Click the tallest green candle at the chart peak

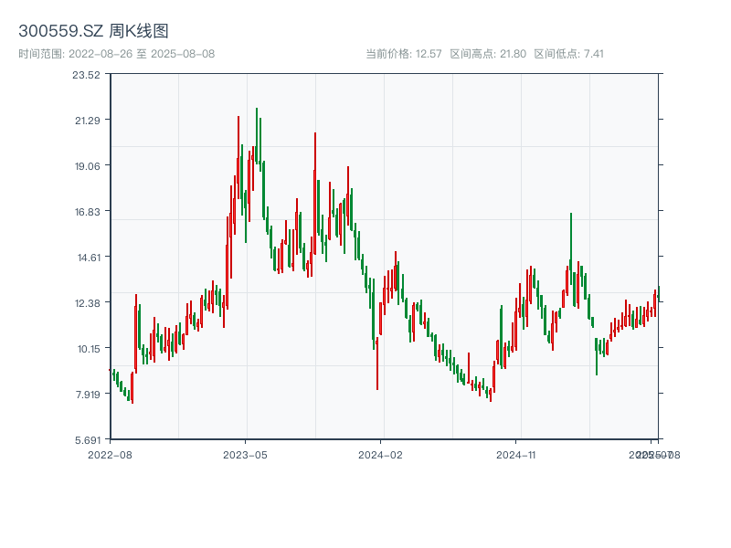point(257,135)
